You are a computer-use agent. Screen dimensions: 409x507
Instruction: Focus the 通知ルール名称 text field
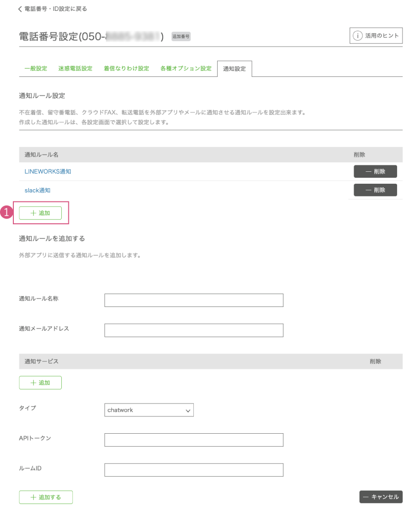coord(194,300)
